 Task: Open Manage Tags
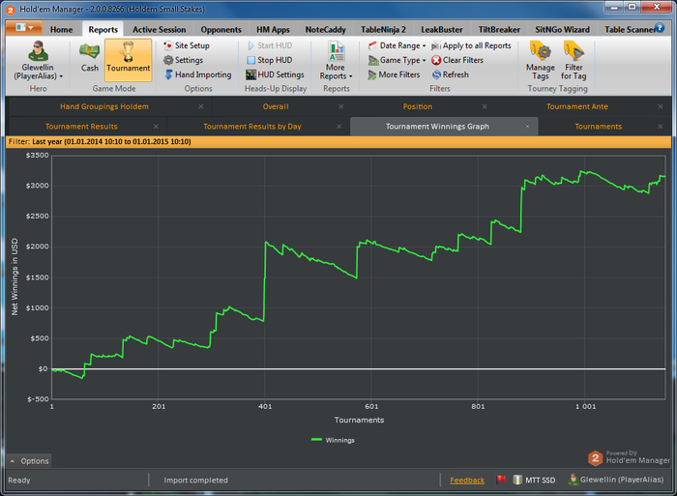tap(540, 61)
